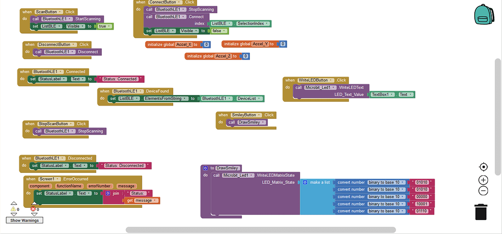Open mutator gear on the join block
Screen dimensions: 502x234
(107, 193)
